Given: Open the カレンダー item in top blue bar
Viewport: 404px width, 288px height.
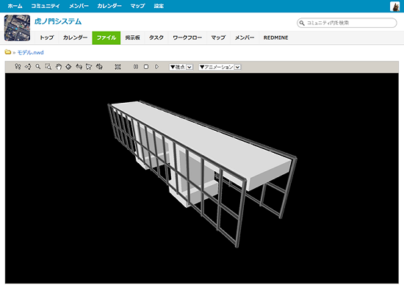Looking at the screenshot, I should [109, 6].
